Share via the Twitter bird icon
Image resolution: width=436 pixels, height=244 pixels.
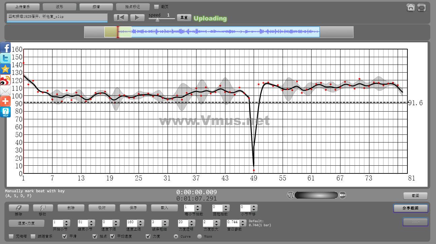[5, 58]
